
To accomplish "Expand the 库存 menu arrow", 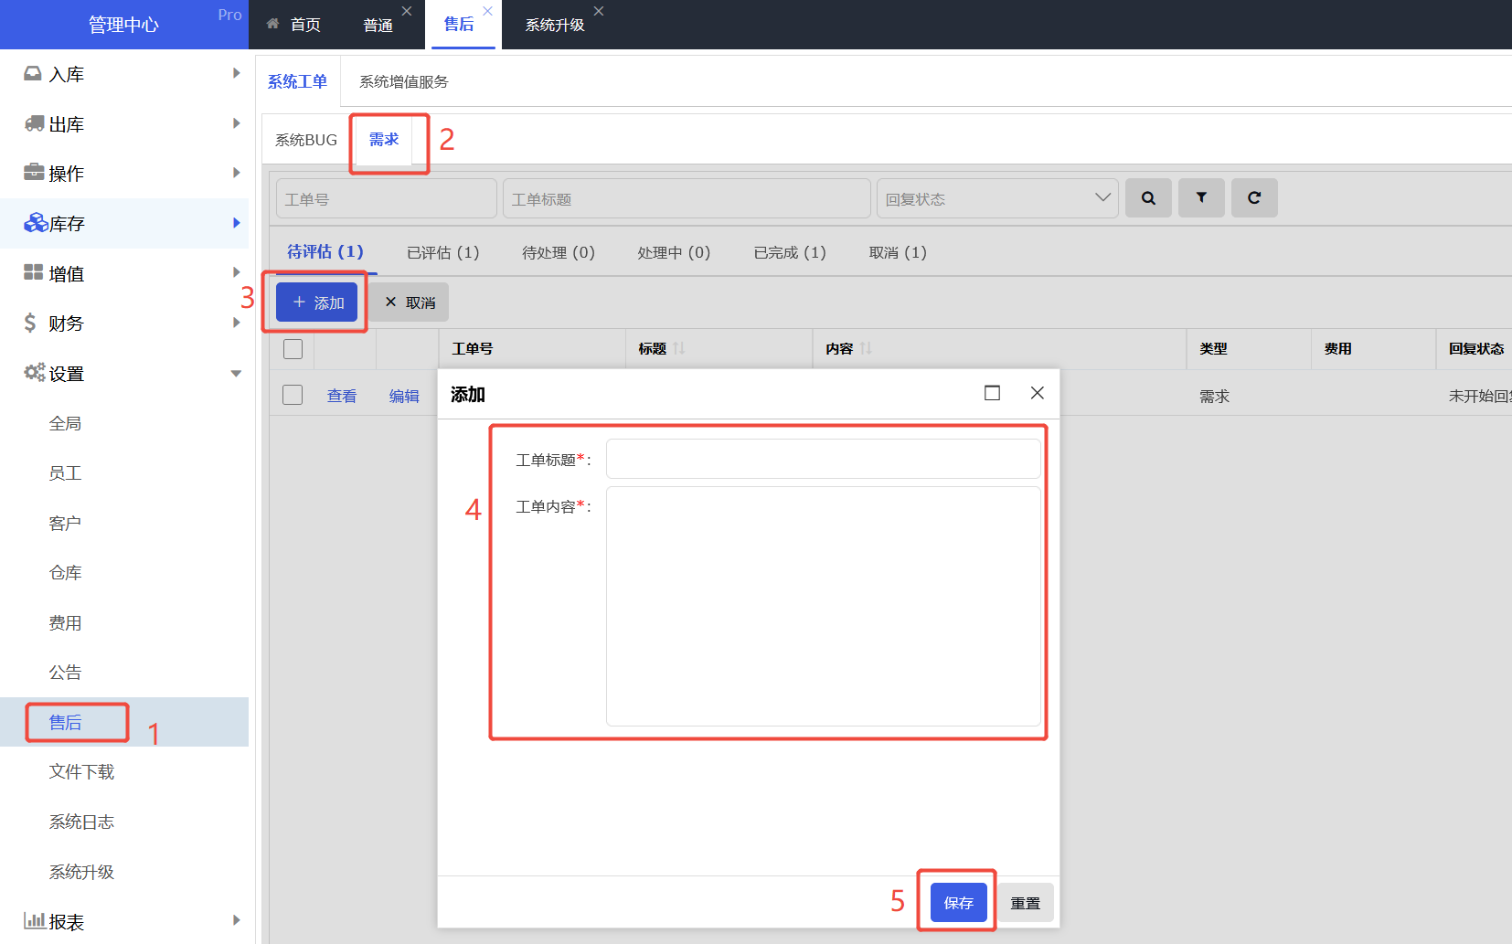I will click(x=236, y=223).
